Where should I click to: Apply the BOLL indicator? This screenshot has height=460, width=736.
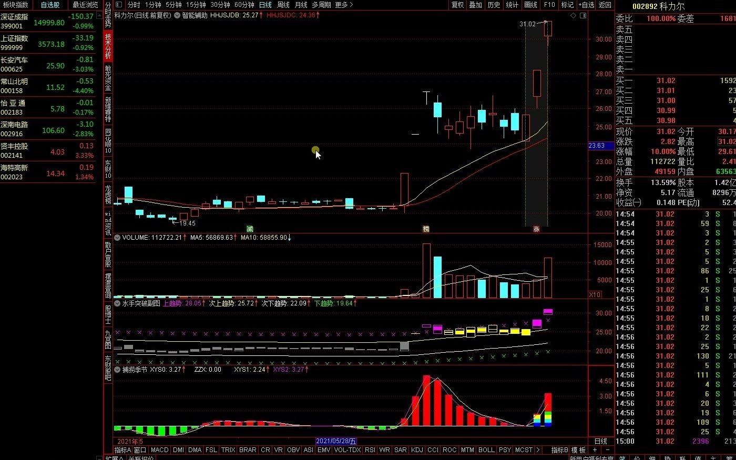(486, 450)
